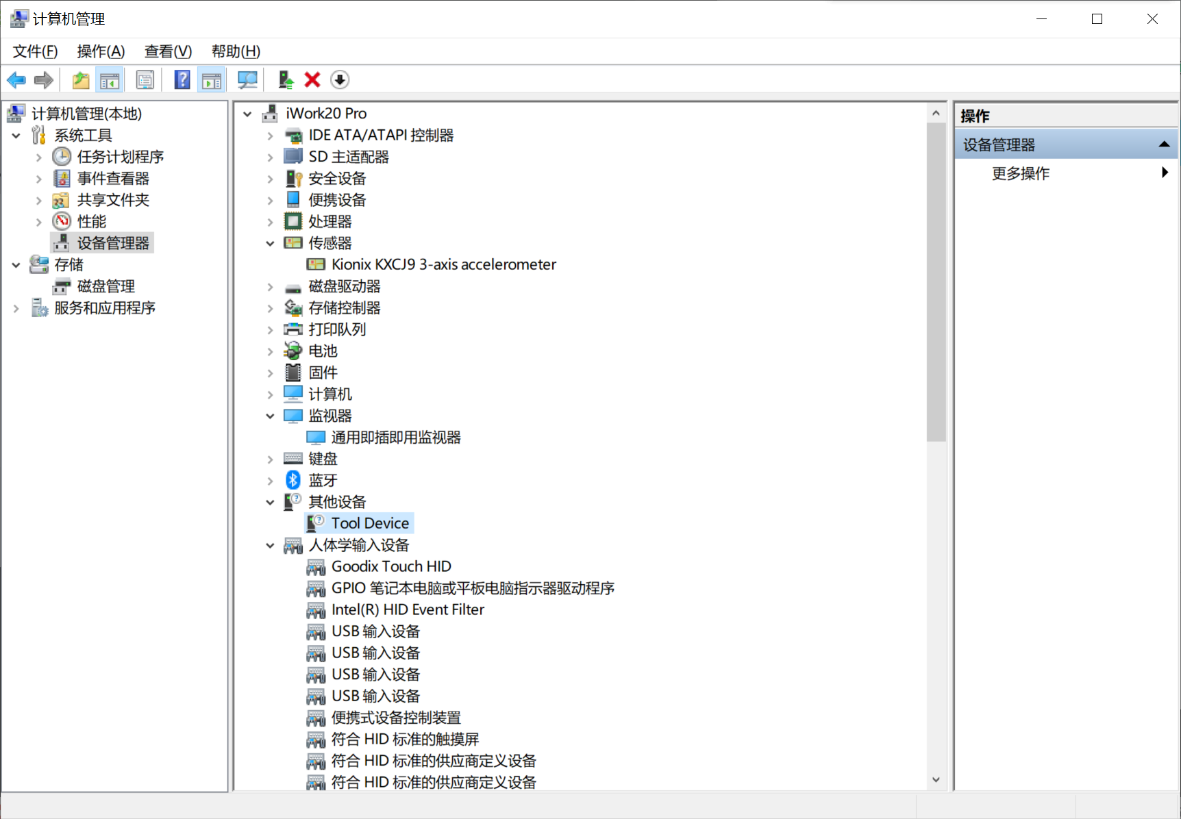Click the black down arrow toolbar icon
1181x819 pixels.
[340, 80]
